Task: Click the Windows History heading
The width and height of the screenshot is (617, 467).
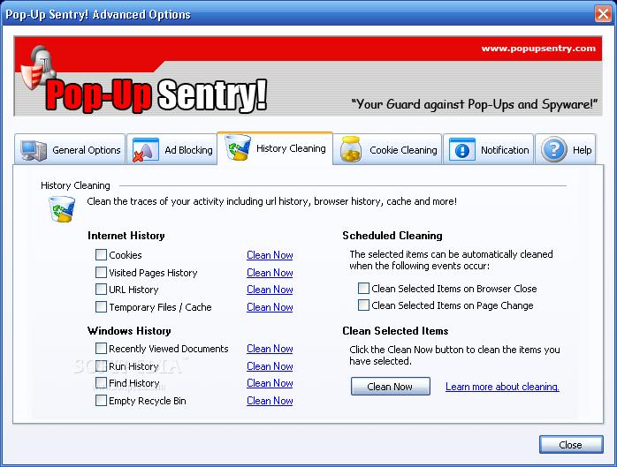Action: [x=129, y=331]
